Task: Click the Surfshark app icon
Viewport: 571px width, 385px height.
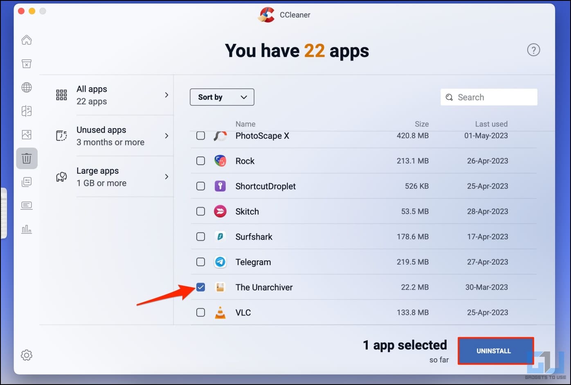Action: coord(220,236)
